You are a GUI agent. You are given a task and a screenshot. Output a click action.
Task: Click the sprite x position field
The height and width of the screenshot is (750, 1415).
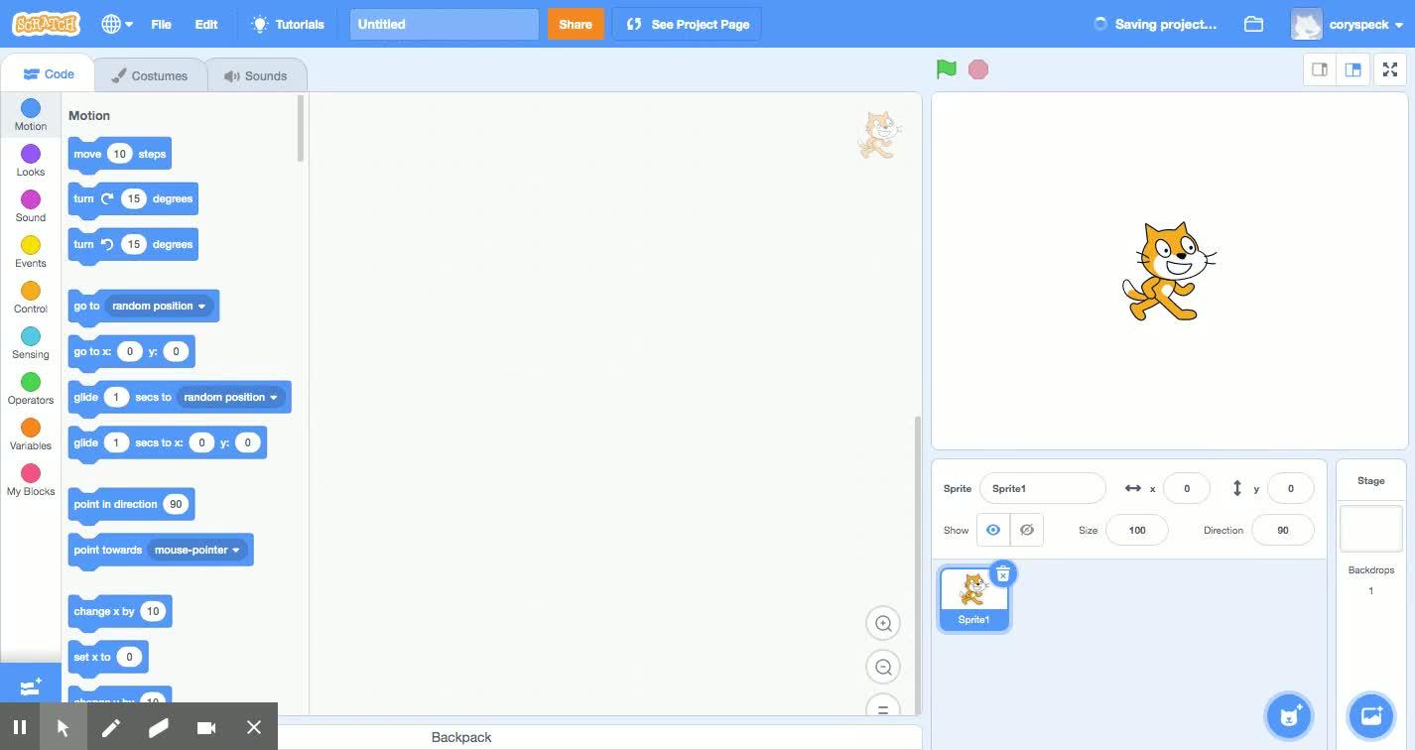point(1186,488)
